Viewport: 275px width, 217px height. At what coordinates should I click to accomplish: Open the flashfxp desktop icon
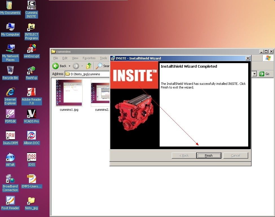(31, 70)
